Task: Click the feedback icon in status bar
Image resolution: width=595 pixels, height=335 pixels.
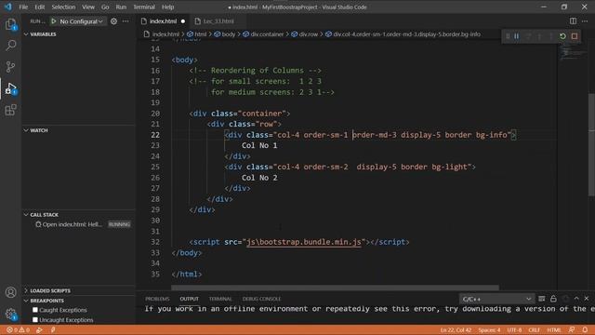Action: point(572,329)
